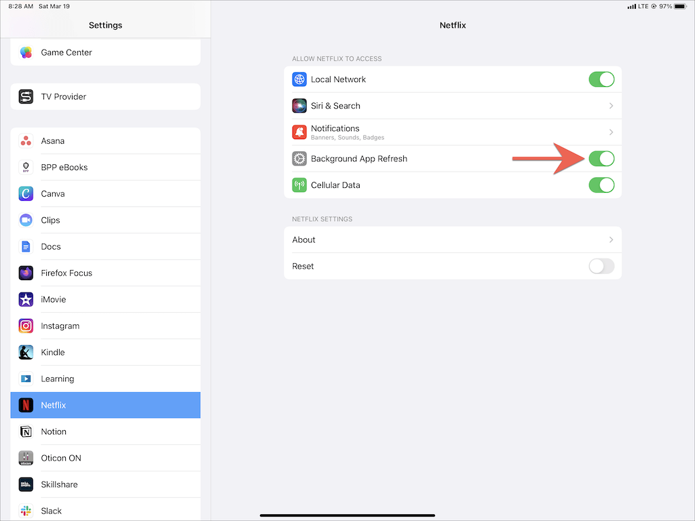Viewport: 695px width, 521px height.
Task: Tap the 'Local Network' label text
Action: point(338,79)
